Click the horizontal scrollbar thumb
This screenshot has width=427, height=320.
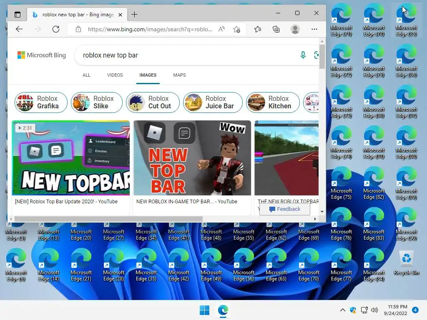pyautogui.click(x=108, y=219)
